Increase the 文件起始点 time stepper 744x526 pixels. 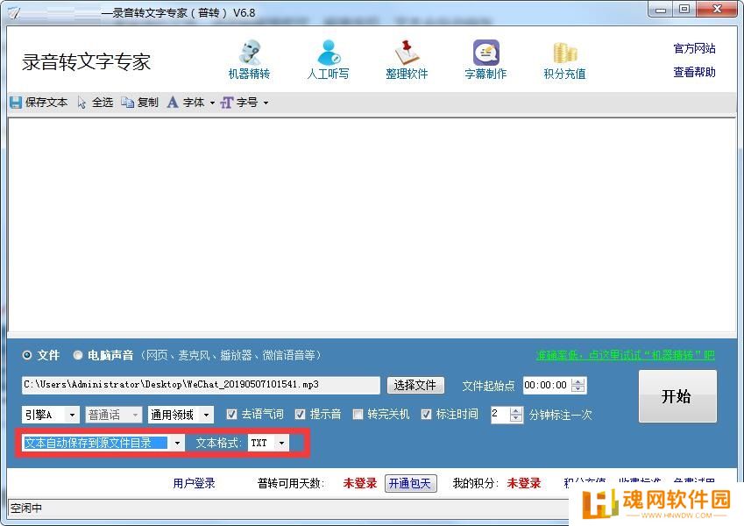pyautogui.click(x=577, y=381)
